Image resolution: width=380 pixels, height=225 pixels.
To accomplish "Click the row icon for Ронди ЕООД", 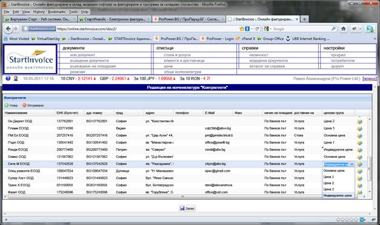I will (x=359, y=150).
